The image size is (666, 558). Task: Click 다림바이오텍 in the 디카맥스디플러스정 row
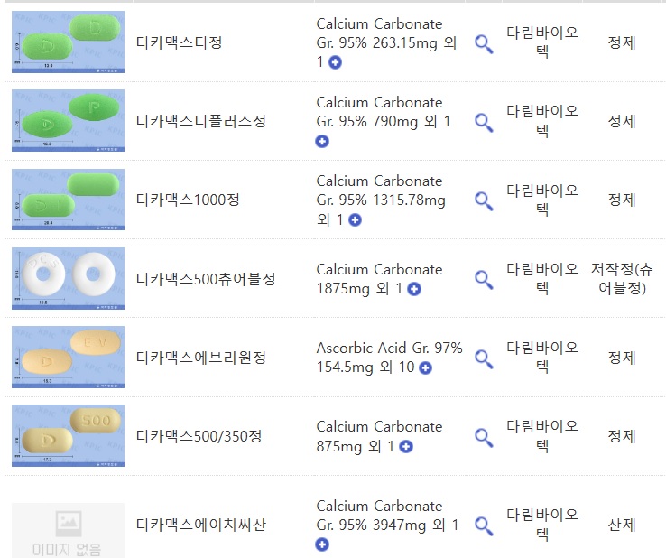[542, 121]
